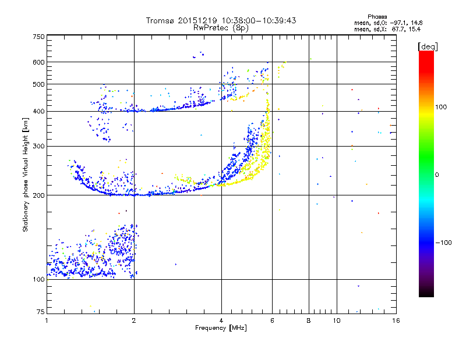Click the 'Stationary phase Virtual Height [km]' axis title
Image resolution: width=466 pixels, height=349 pixels.
tap(25, 174)
